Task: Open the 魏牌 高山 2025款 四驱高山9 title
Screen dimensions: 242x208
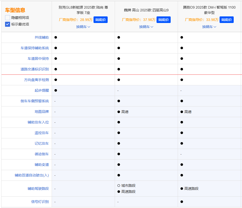Action: [x=146, y=10]
